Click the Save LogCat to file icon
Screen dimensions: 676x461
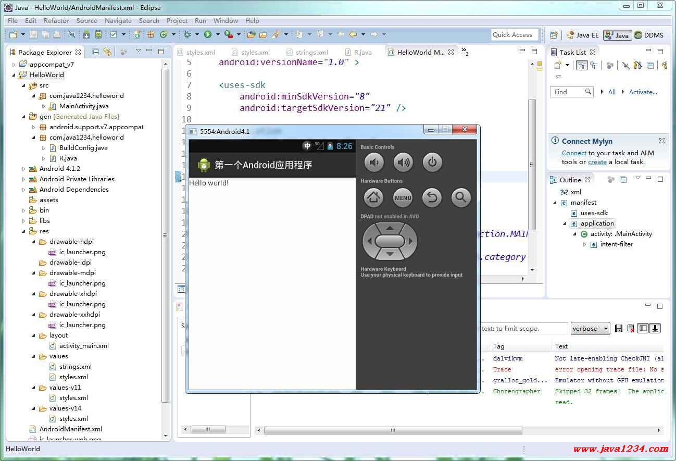coord(619,328)
